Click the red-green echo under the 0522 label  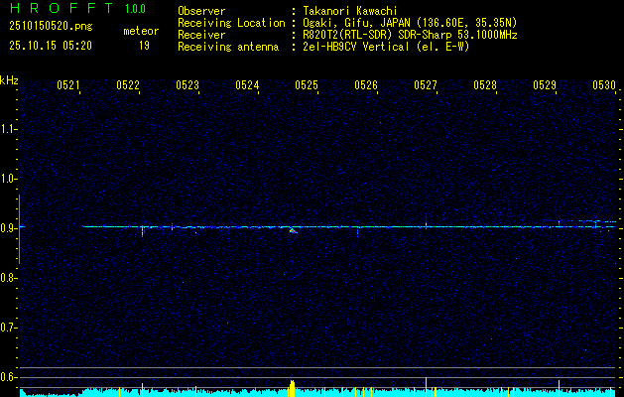click(x=143, y=230)
